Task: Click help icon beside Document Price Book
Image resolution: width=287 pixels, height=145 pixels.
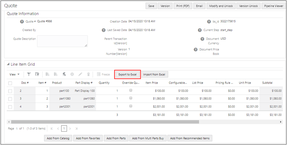Action: [196, 50]
